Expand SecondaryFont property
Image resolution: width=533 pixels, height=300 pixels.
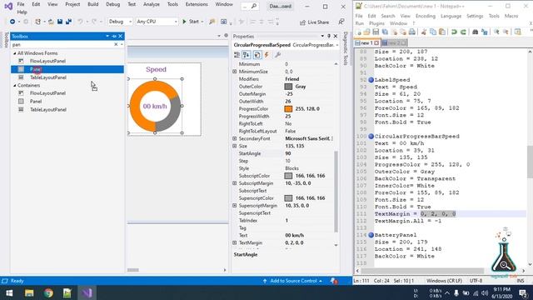point(235,139)
